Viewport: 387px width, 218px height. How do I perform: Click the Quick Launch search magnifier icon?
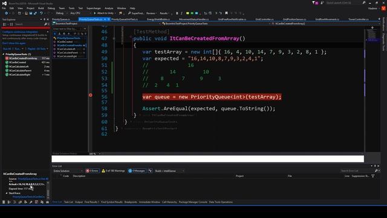[364, 2]
